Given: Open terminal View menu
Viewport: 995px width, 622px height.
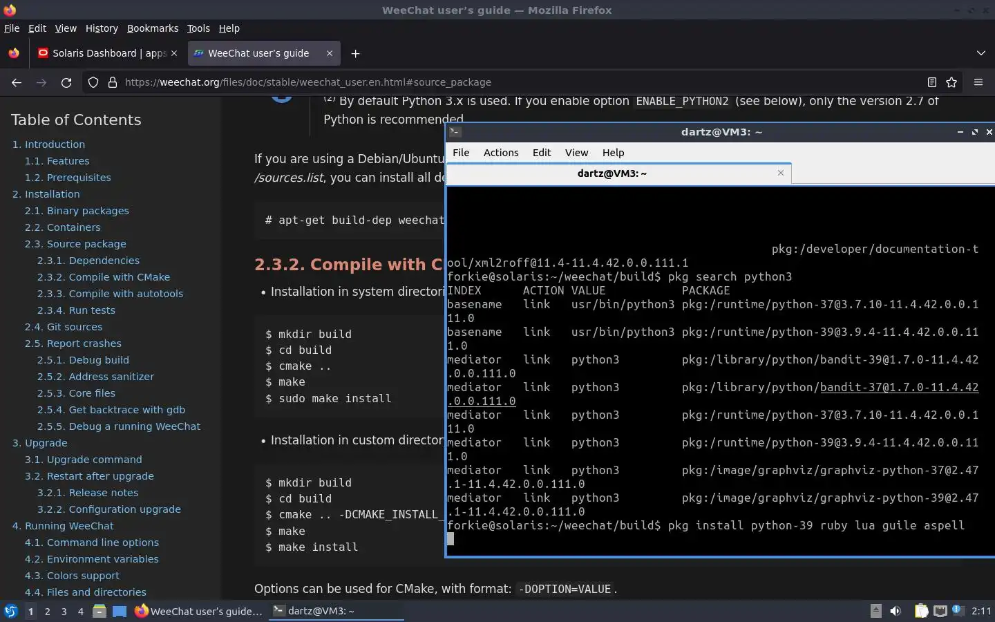Looking at the screenshot, I should coord(576,153).
